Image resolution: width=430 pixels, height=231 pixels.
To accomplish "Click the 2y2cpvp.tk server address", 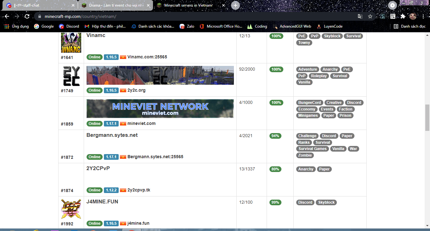I will click(x=139, y=190).
